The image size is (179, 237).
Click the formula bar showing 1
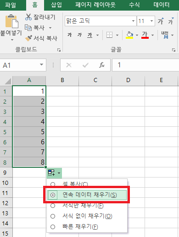pyautogui.click(x=145, y=65)
